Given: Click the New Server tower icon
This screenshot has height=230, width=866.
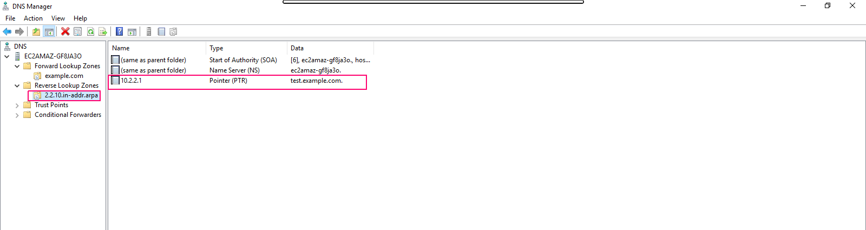Looking at the screenshot, I should pyautogui.click(x=149, y=32).
